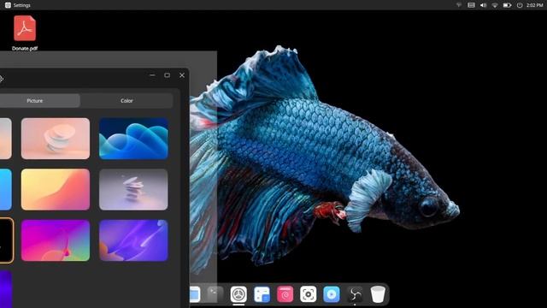The height and width of the screenshot is (308, 547).
Task: Click the volume icon in system tray
Action: click(483, 5)
